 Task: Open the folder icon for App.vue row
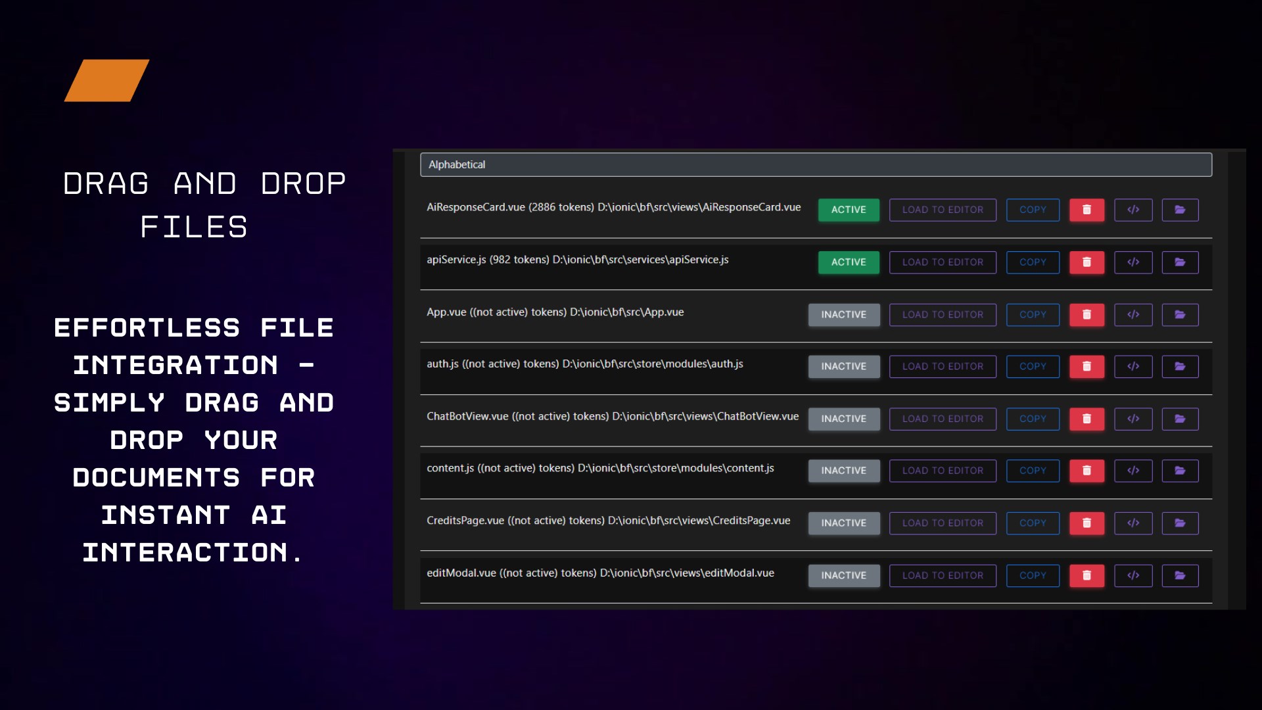[1180, 315]
